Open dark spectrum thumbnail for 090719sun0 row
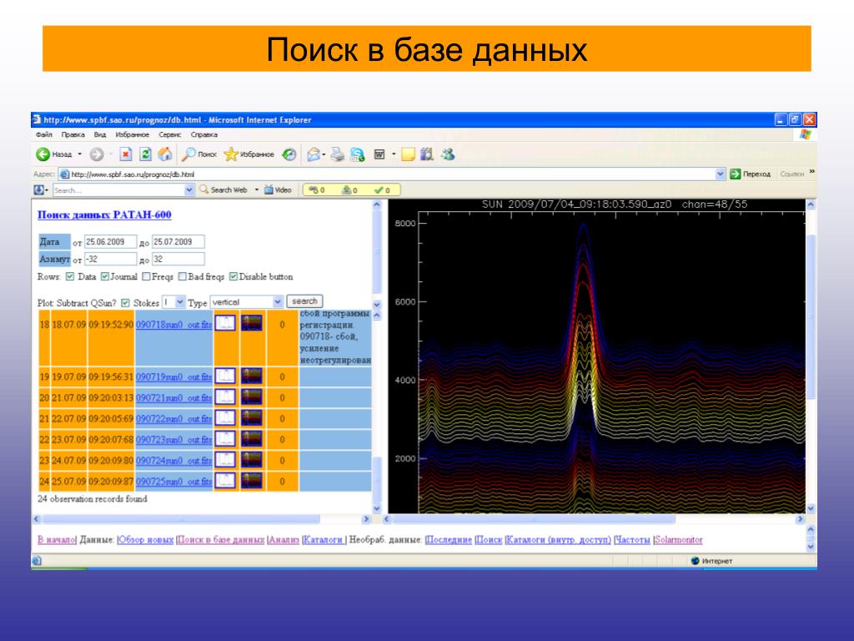 [x=252, y=376]
